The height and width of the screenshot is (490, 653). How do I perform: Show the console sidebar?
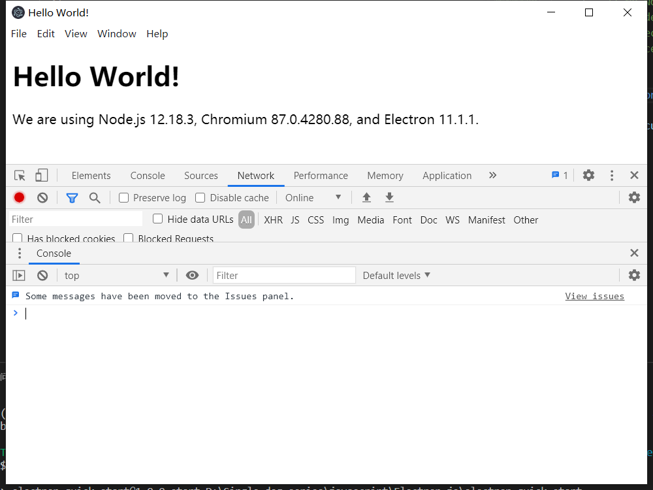pyautogui.click(x=19, y=276)
